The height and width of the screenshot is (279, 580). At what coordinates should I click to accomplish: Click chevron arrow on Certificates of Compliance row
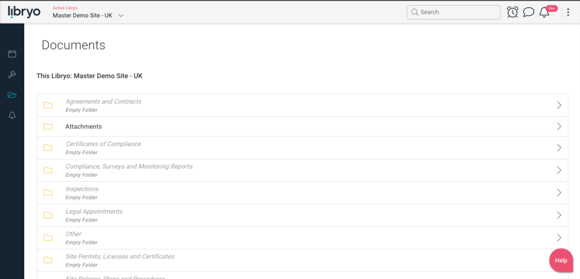[x=559, y=148]
